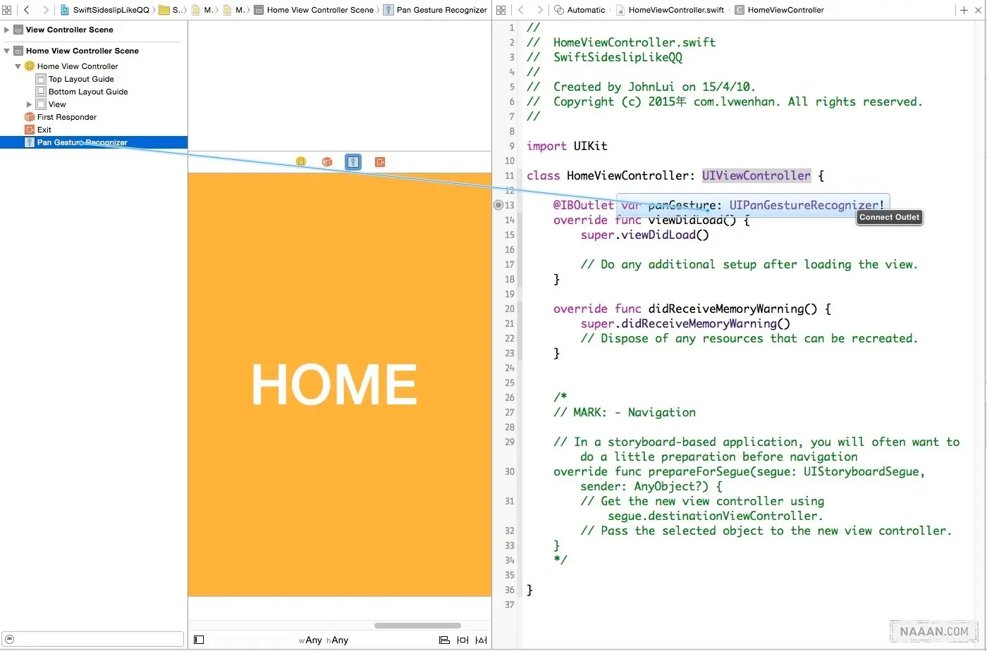The width and height of the screenshot is (987, 651).
Task: Select Top Layout Guide in the outline
Action: (x=81, y=79)
